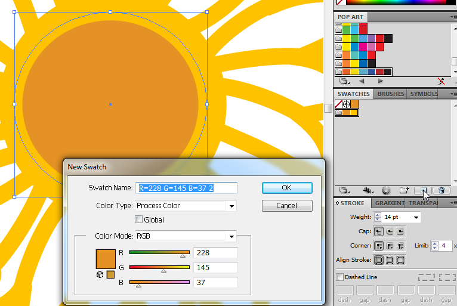Open the Swatch Libraries menu icon
The height and width of the screenshot is (306, 457).
click(x=344, y=190)
